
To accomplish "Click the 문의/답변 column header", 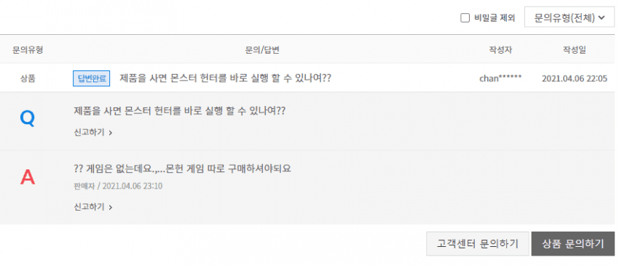I will pos(262,50).
